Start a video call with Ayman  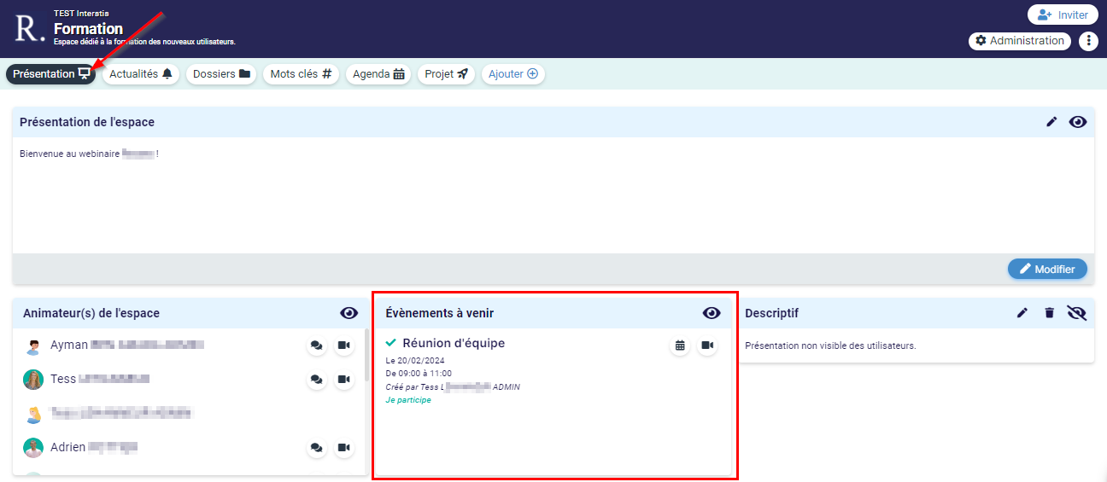(343, 346)
